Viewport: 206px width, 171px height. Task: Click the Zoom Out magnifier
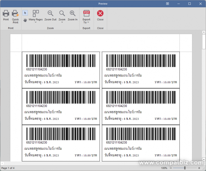tap(50, 13)
